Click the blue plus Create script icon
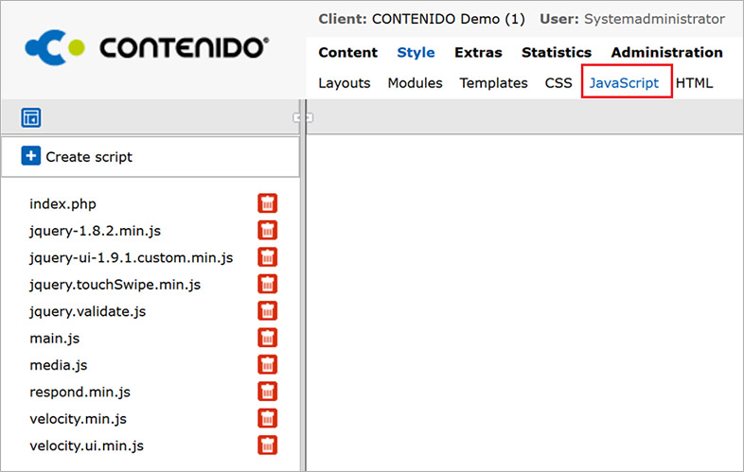Image resolution: width=744 pixels, height=472 pixels. 31,155
